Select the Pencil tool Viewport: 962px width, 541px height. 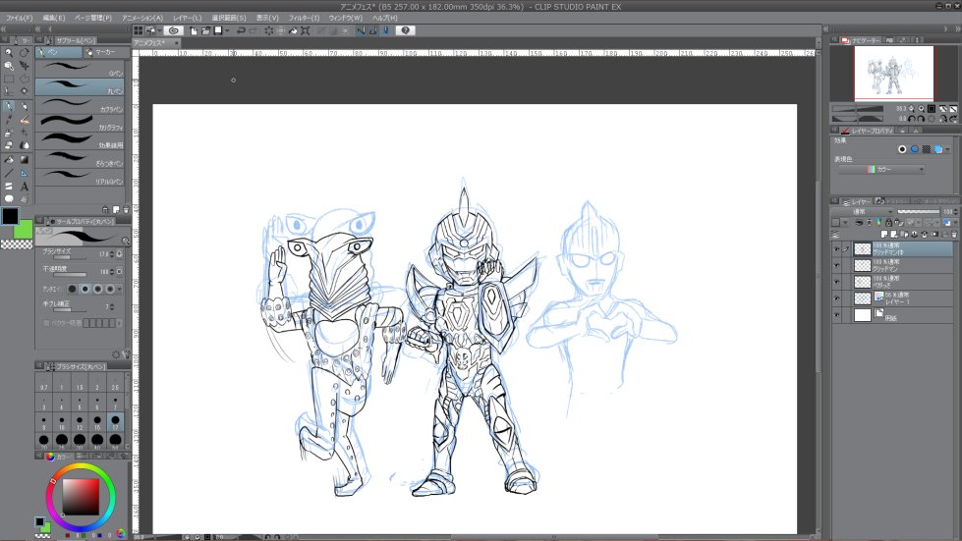[24, 106]
